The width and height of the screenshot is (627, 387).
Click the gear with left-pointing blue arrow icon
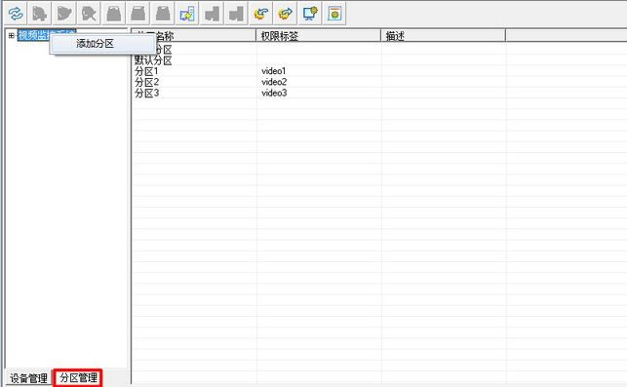coord(260,14)
